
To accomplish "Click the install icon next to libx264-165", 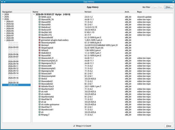I will coord(40,32).
